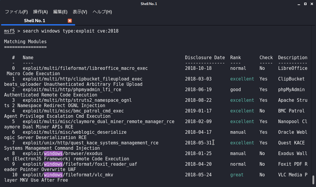Click the date 2018-02-09
This screenshot has height=187, width=316.
(x=198, y=122)
